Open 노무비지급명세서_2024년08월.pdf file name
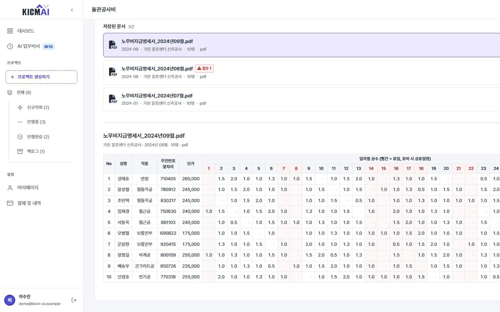Image resolution: width=500 pixels, height=312 pixels. click(x=157, y=69)
